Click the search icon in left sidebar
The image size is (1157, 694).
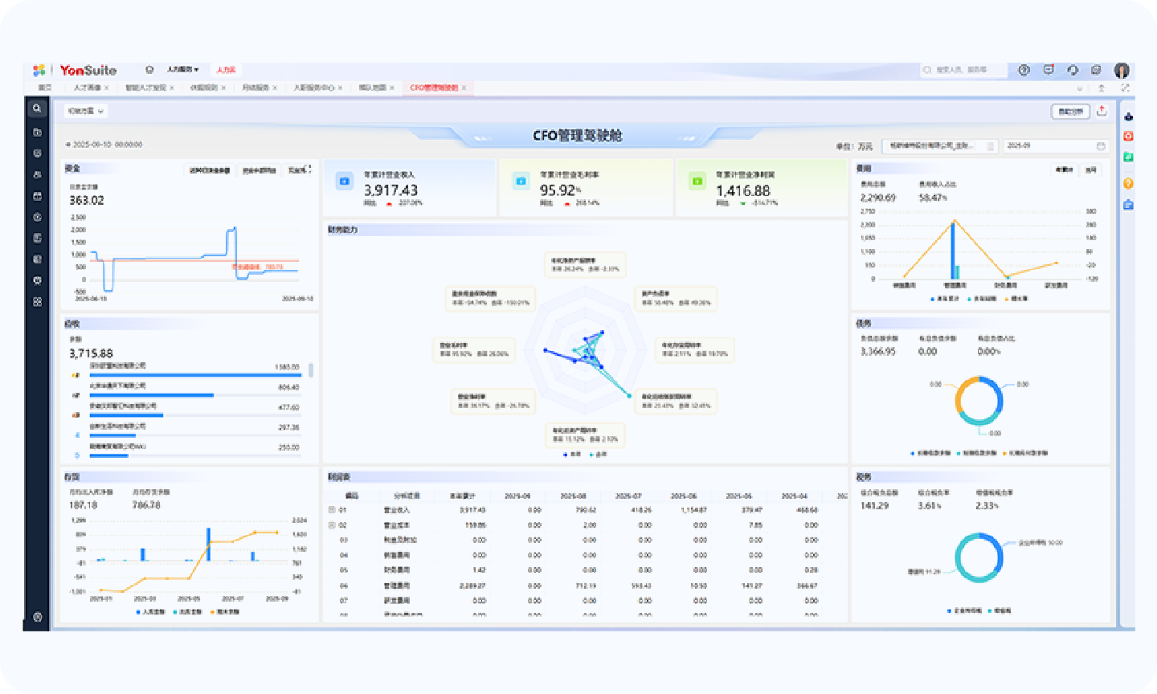click(x=37, y=108)
